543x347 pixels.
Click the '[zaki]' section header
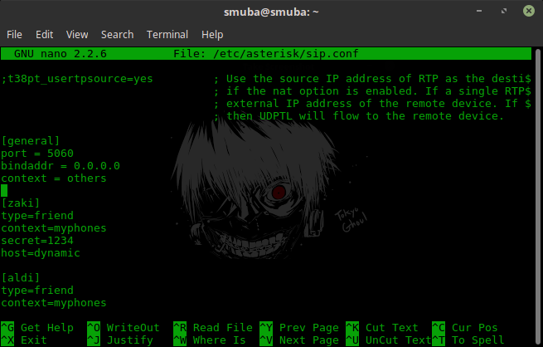(21, 203)
